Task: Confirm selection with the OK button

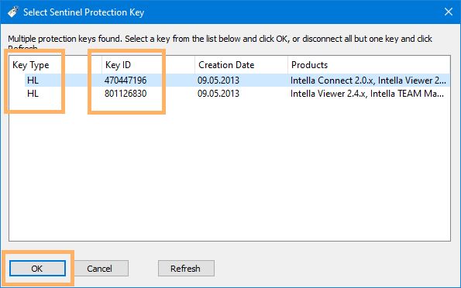Action: [x=37, y=269]
